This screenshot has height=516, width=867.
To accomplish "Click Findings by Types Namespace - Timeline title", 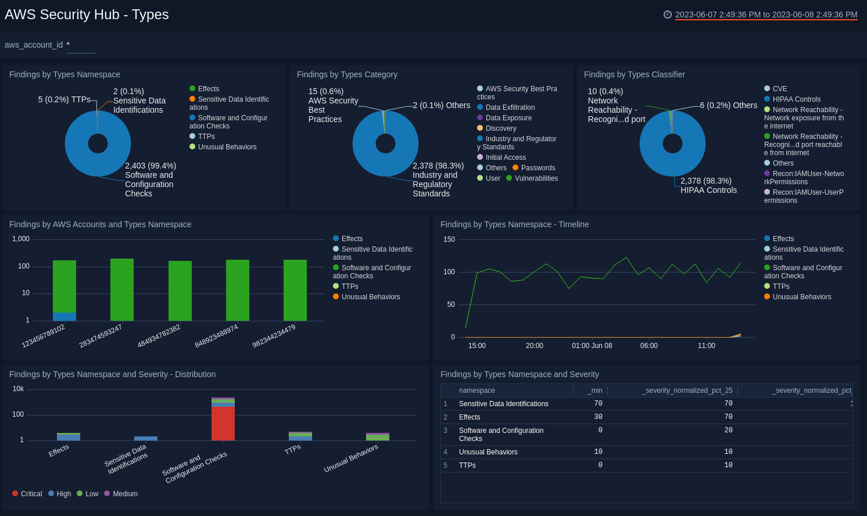I will pyautogui.click(x=514, y=224).
